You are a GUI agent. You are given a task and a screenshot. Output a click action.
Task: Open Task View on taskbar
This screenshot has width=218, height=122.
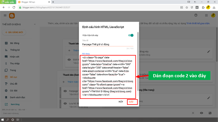tap(18, 120)
